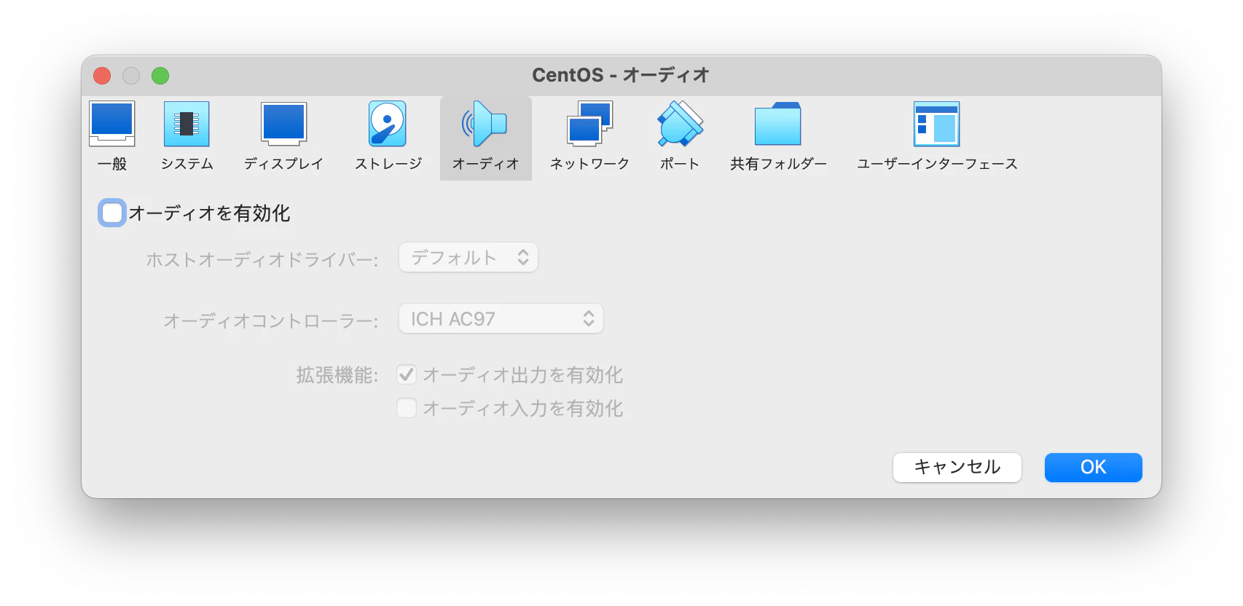This screenshot has width=1243, height=606.
Task: Open the ユーザーインターフェース settings icon
Action: pos(937,124)
